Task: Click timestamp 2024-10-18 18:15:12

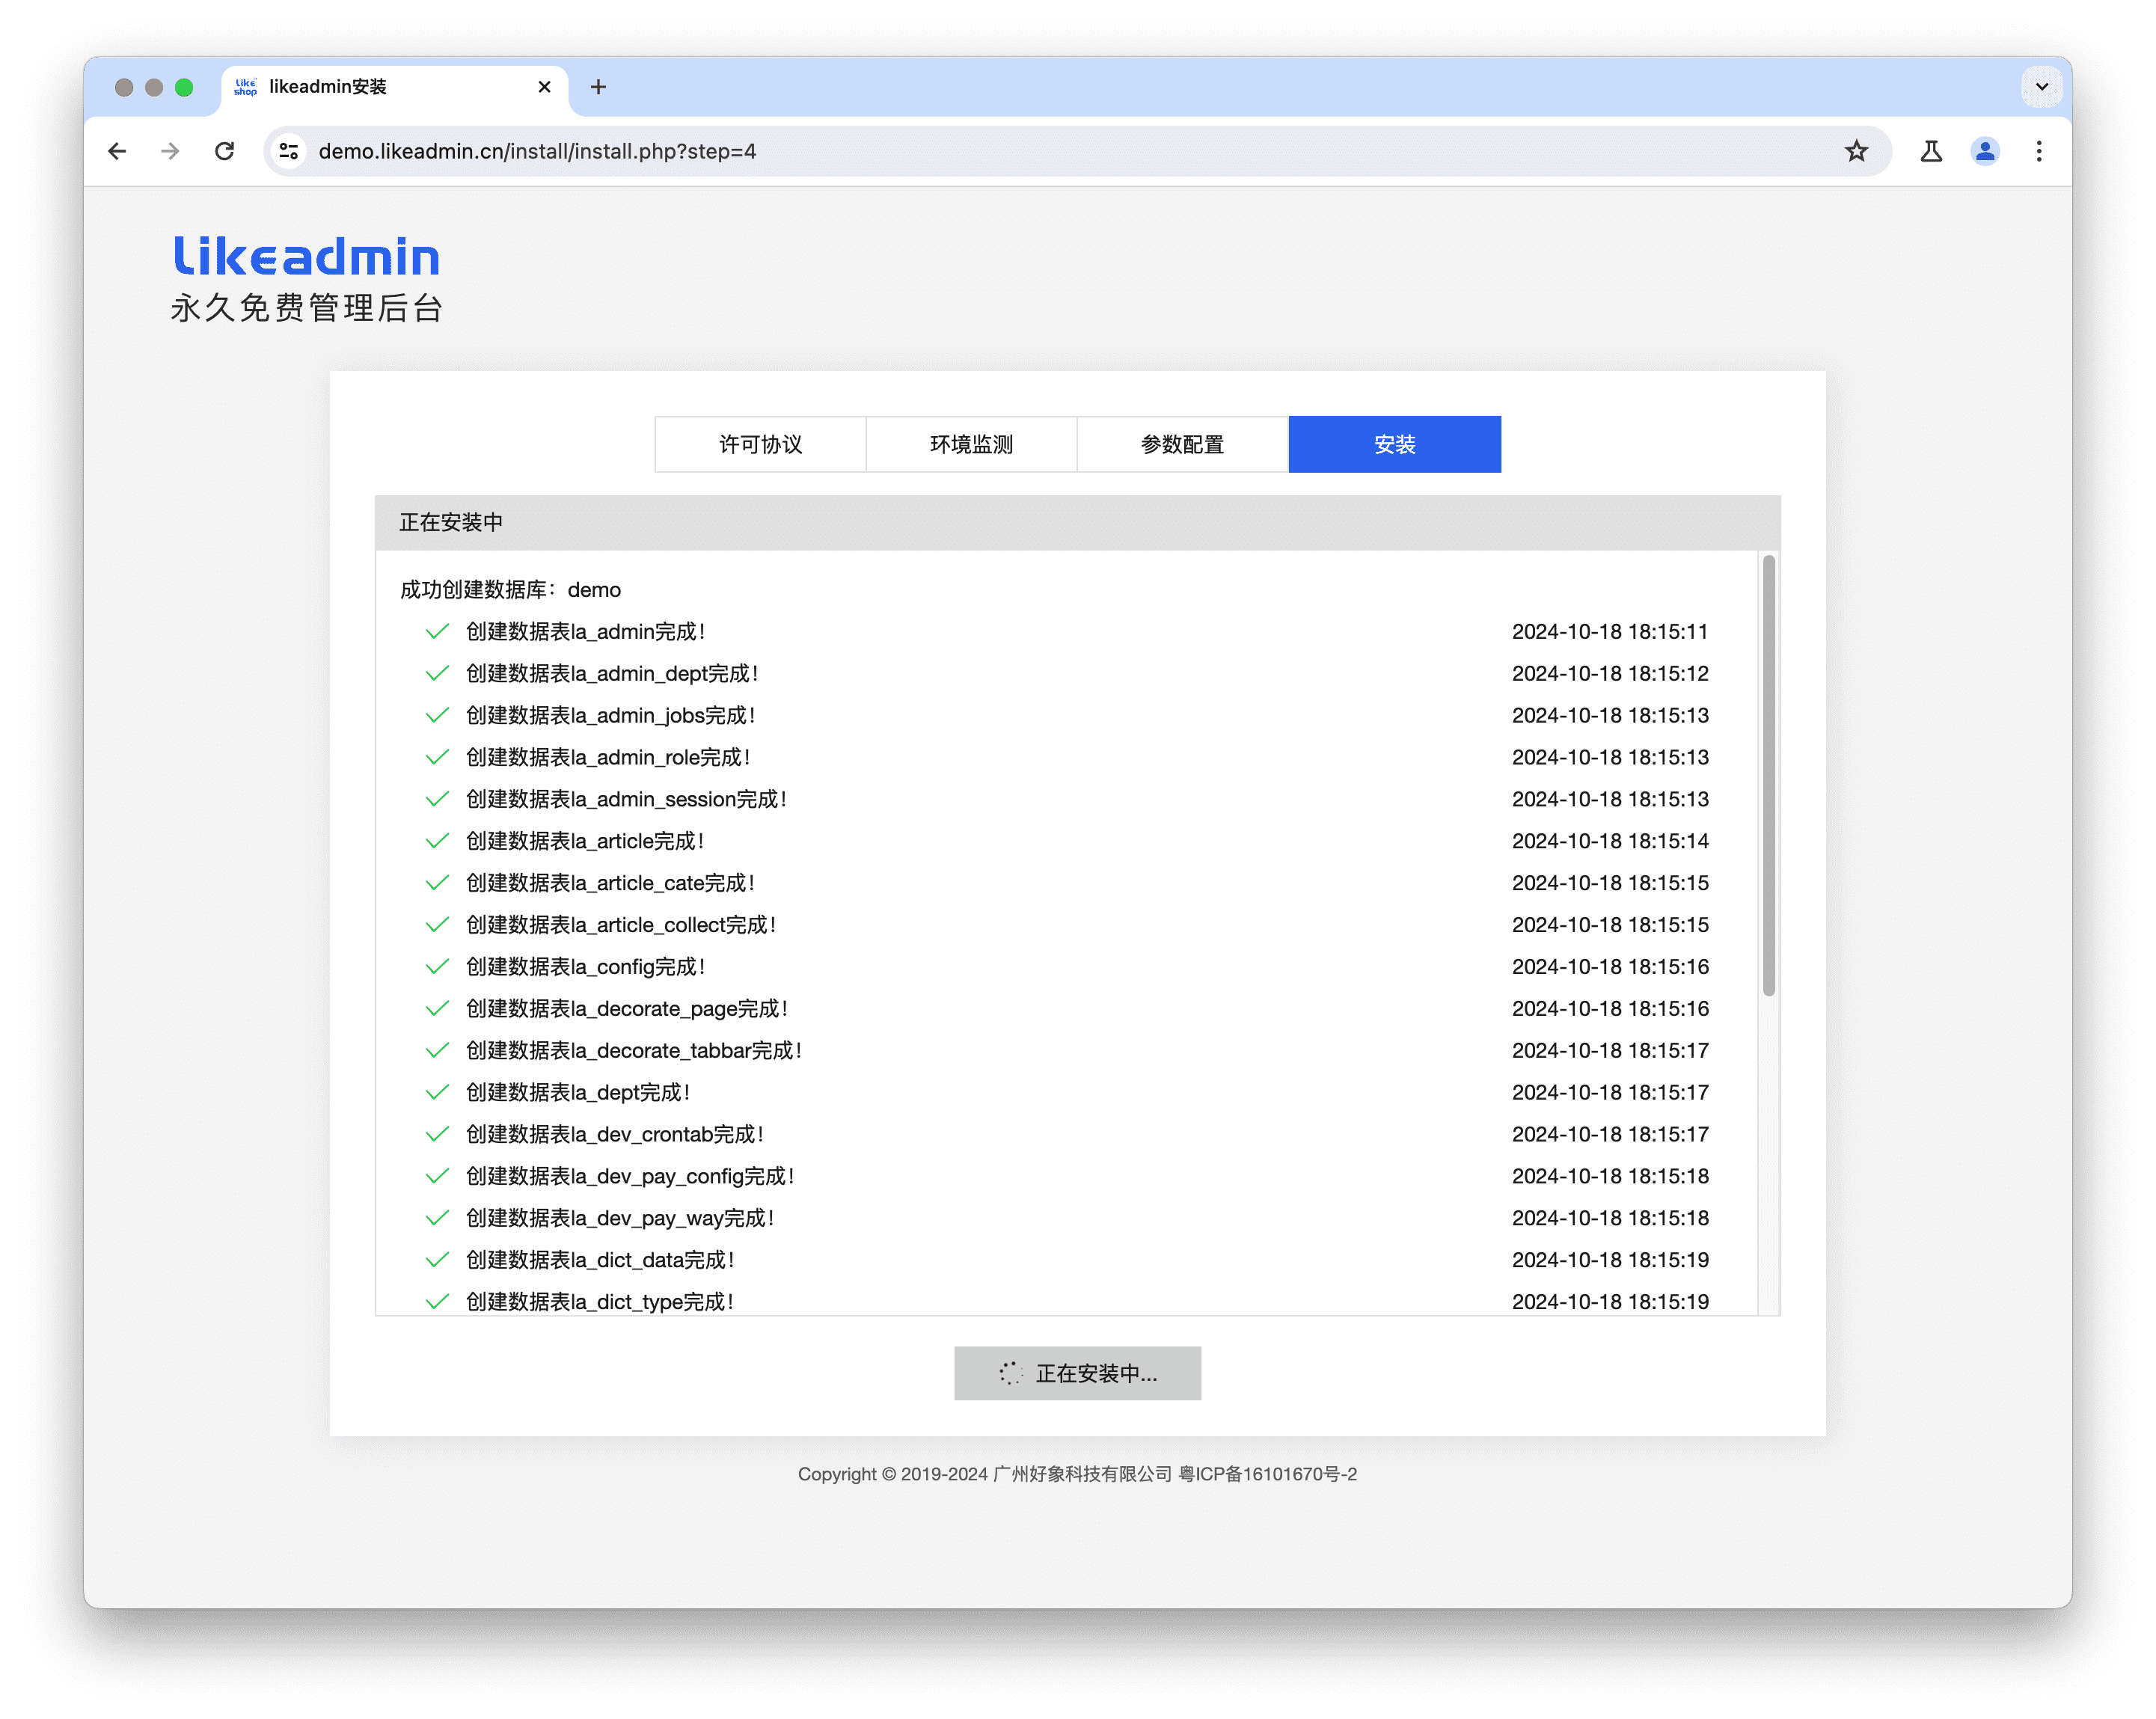Action: (1610, 674)
